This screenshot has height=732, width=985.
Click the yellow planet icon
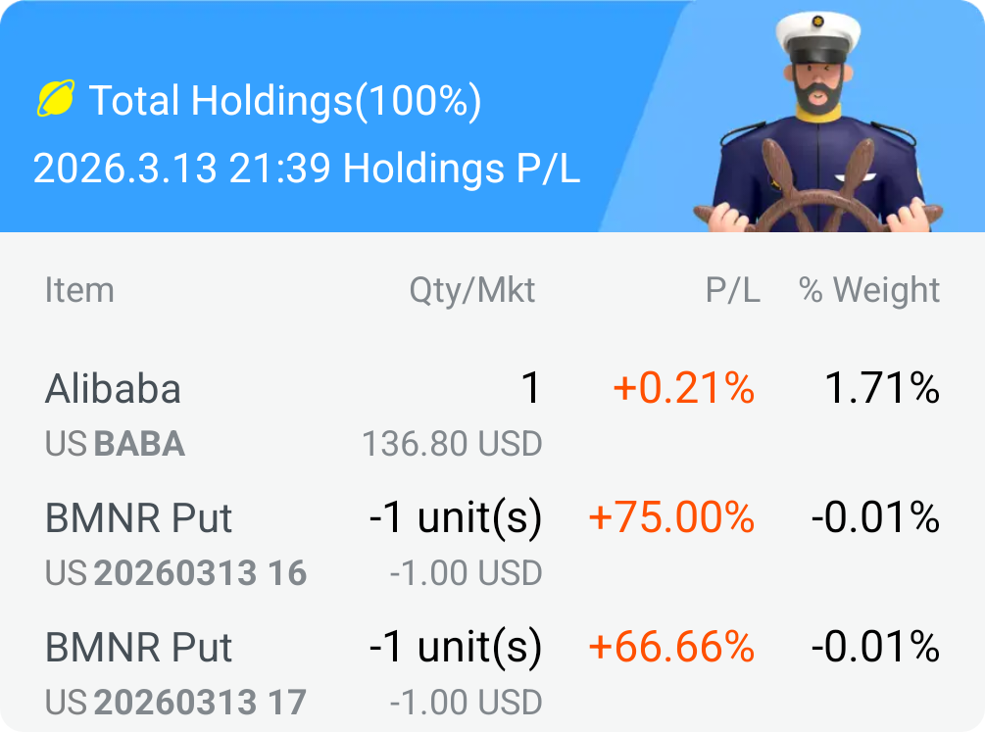click(x=55, y=99)
